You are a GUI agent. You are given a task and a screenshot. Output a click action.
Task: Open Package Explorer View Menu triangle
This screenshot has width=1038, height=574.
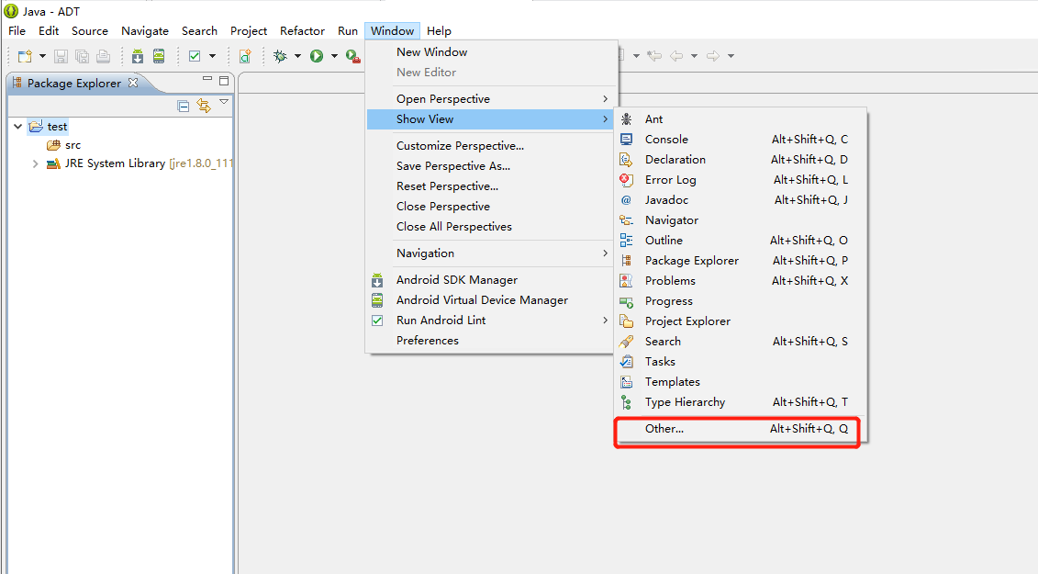coord(224,102)
